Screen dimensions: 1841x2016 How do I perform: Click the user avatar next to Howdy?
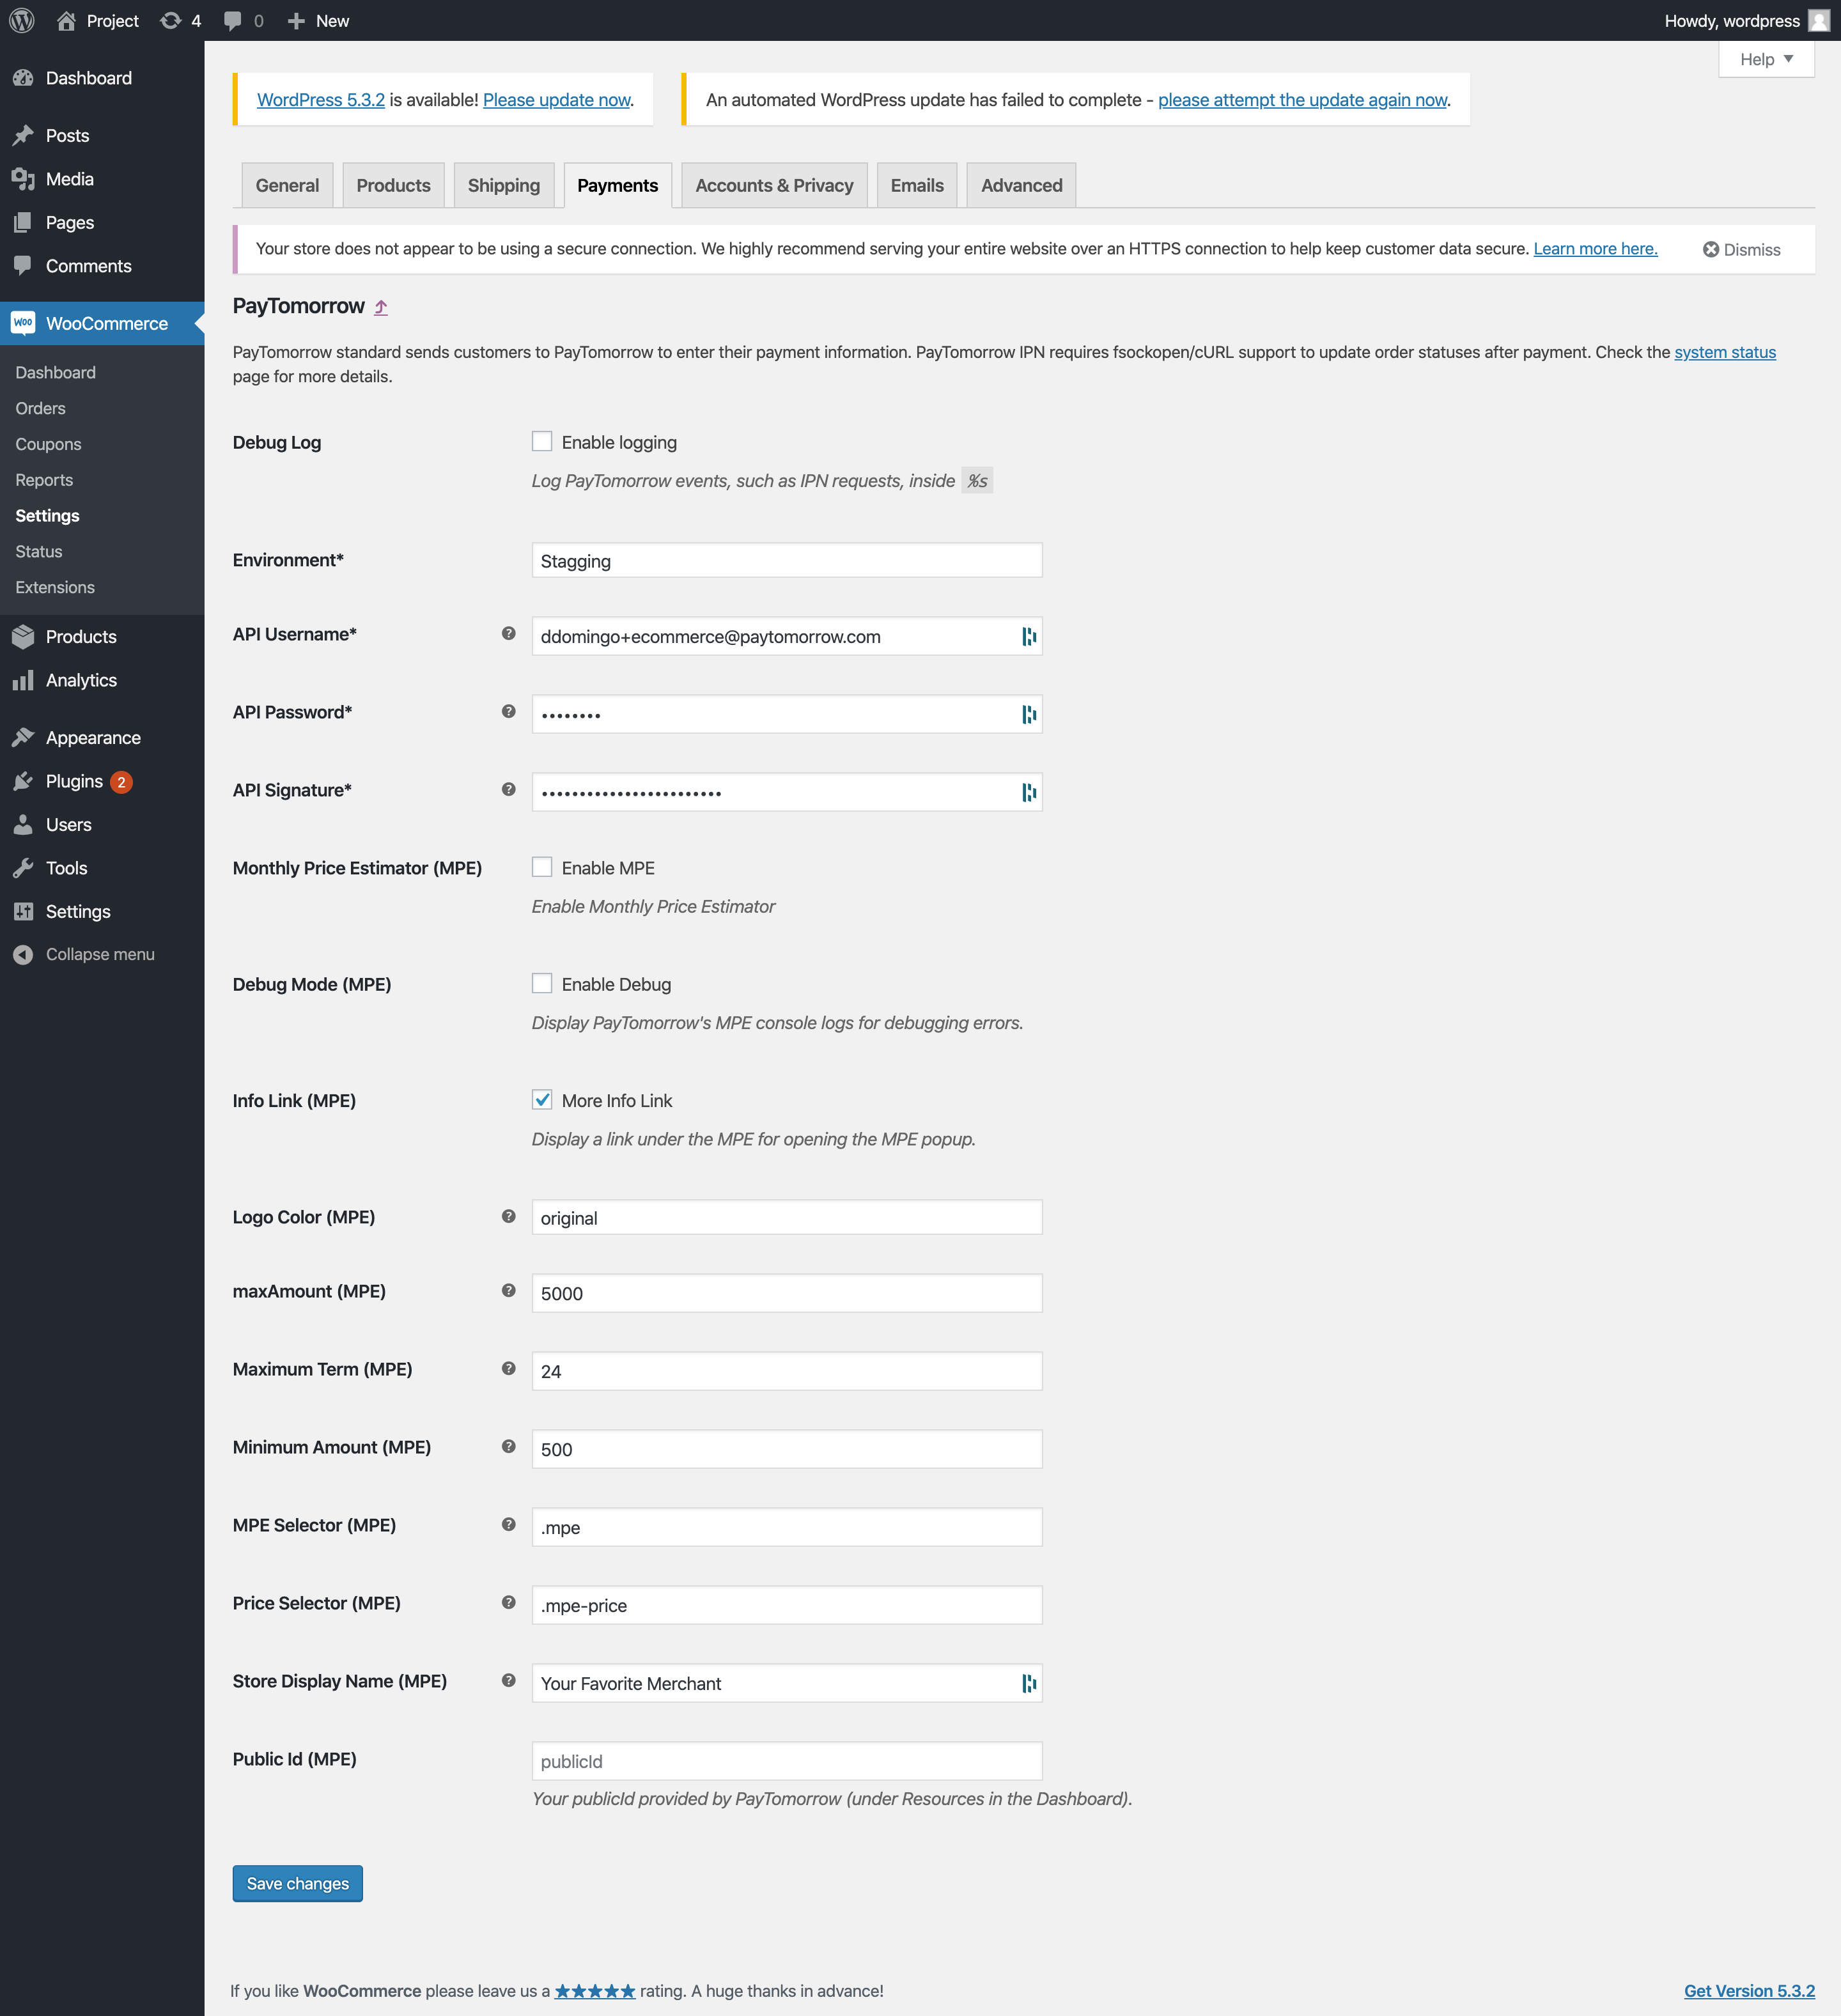[x=1819, y=20]
